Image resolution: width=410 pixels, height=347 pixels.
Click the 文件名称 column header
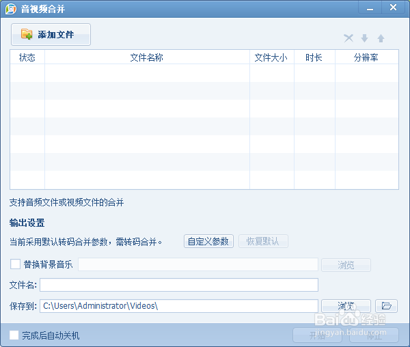tap(147, 57)
